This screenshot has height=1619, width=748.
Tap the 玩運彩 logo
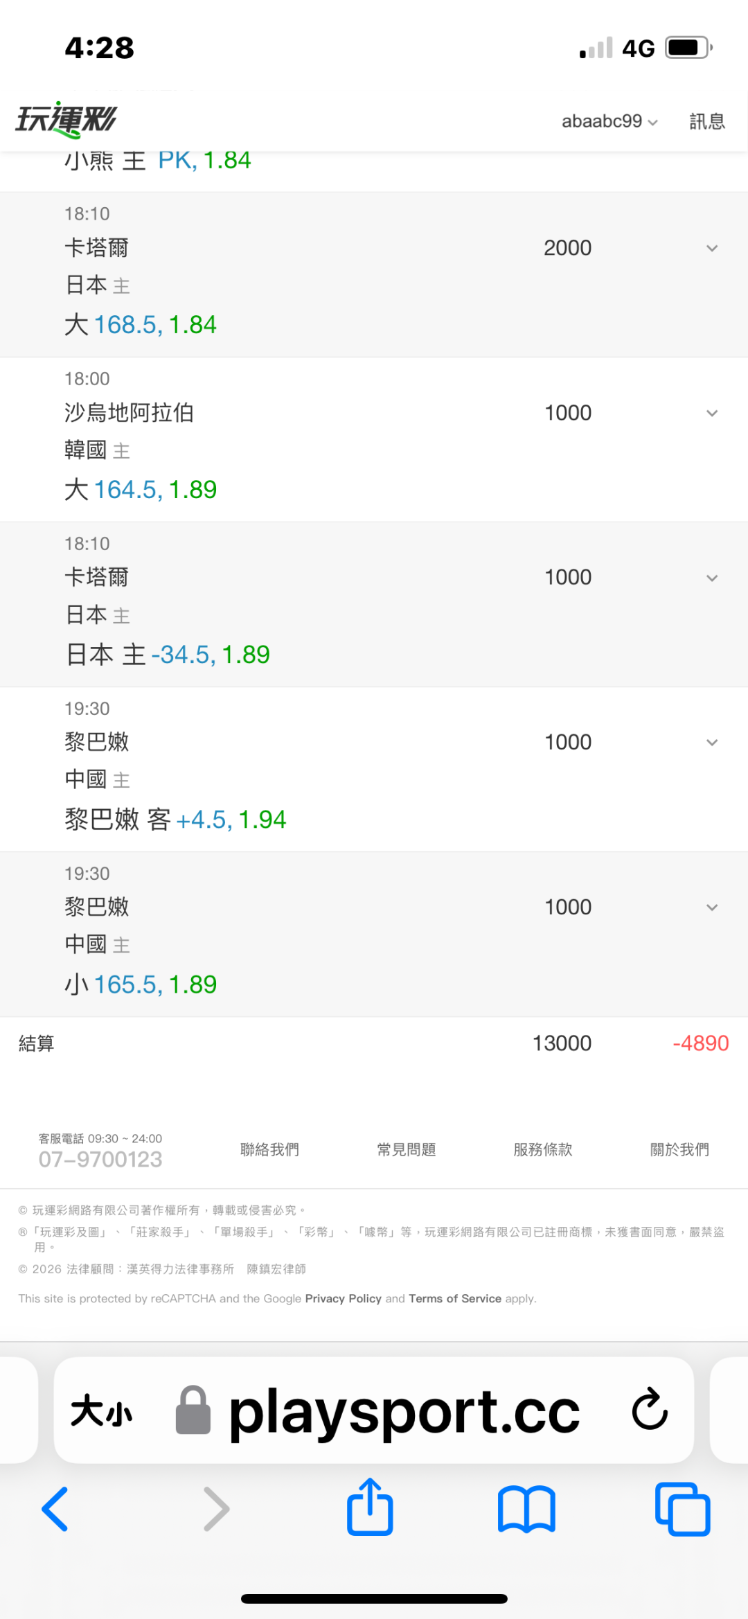[x=66, y=120]
